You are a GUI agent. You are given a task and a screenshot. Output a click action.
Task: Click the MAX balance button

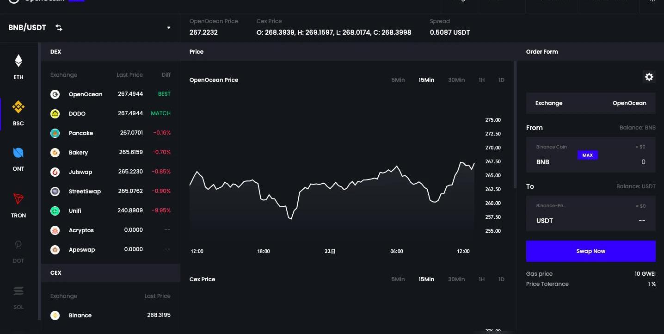(x=587, y=155)
